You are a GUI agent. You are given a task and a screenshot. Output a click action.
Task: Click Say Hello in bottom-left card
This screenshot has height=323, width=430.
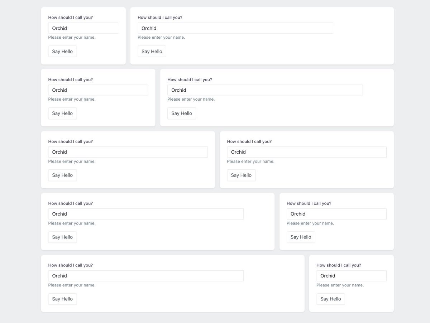(x=62, y=299)
